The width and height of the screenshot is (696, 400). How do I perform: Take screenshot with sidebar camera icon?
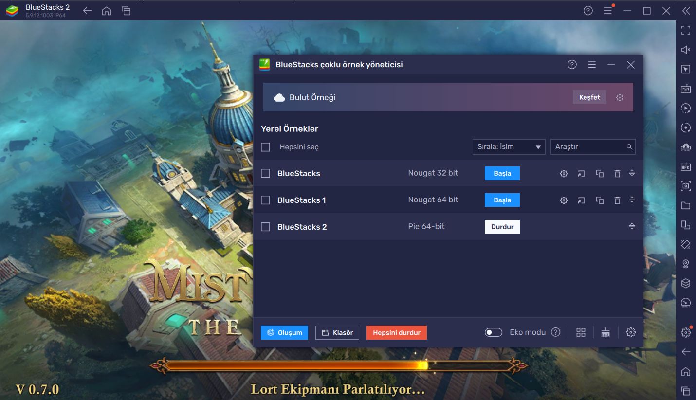(686, 186)
